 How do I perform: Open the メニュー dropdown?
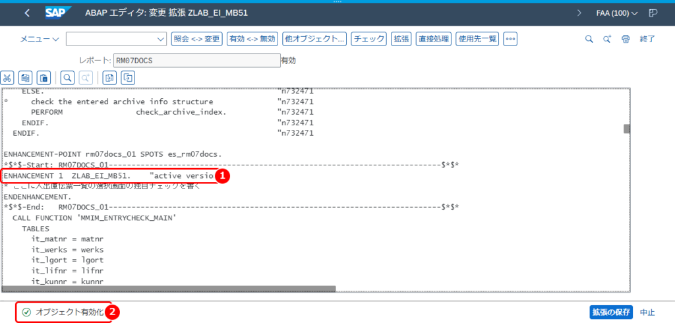[x=40, y=39]
